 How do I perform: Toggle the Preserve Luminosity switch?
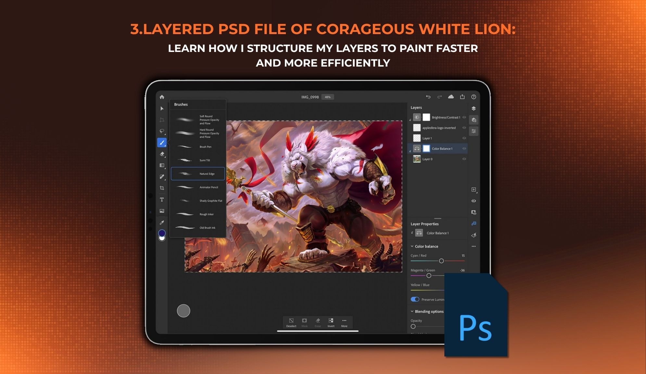click(415, 299)
